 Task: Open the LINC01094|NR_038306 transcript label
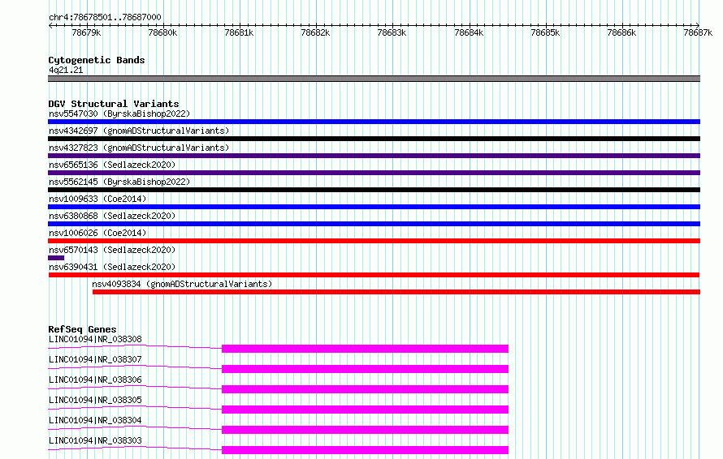pos(95,380)
